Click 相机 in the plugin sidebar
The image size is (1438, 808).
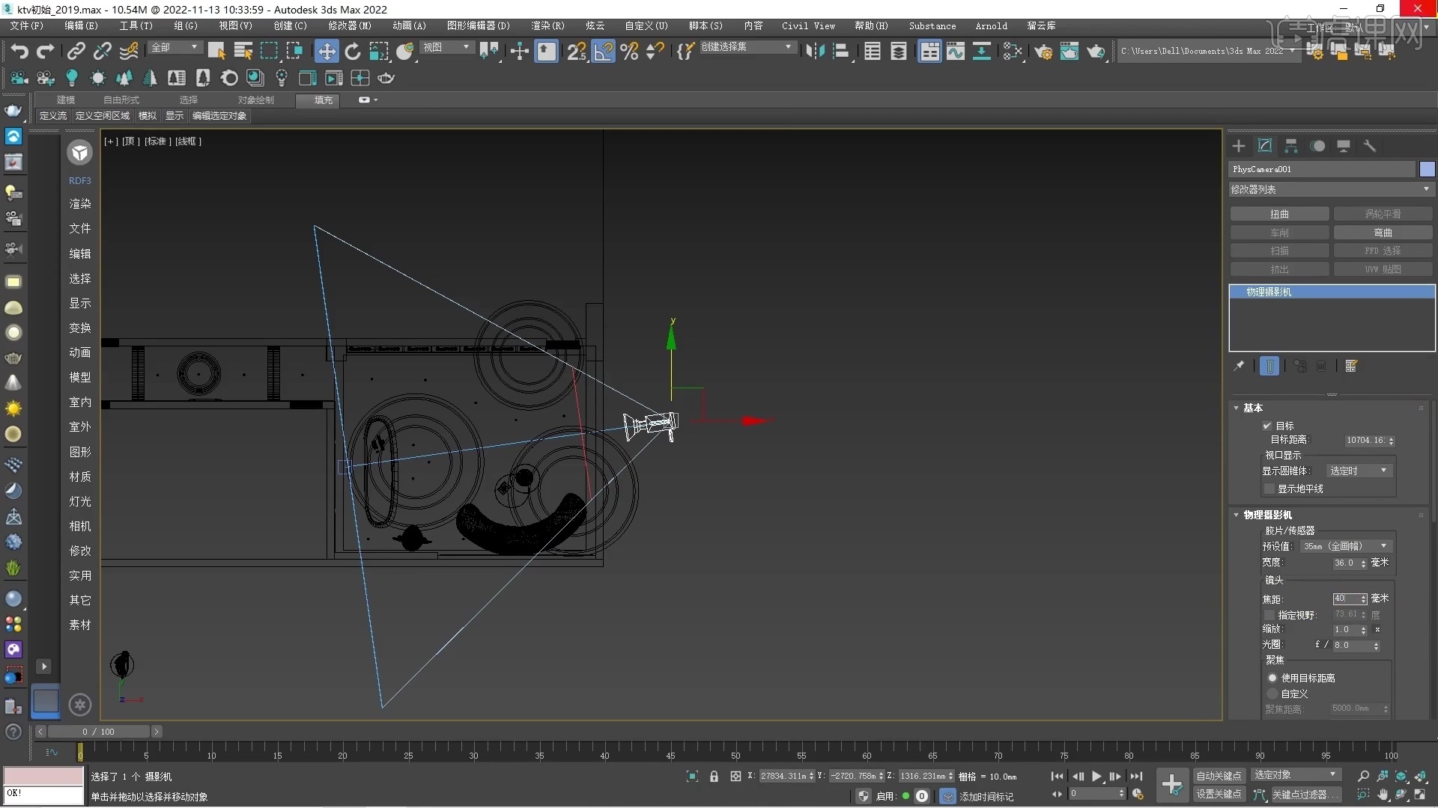pyautogui.click(x=80, y=526)
